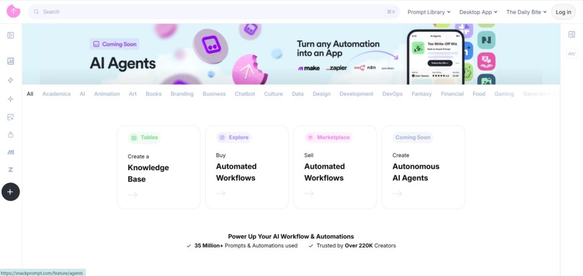Click the Make logo in sidebar
The width and height of the screenshot is (583, 276).
tap(10, 153)
